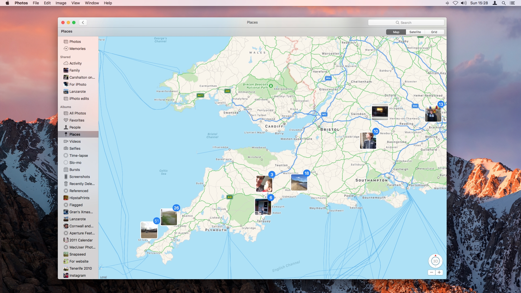Select the Favorites heart icon
The width and height of the screenshot is (521, 293).
pyautogui.click(x=66, y=120)
